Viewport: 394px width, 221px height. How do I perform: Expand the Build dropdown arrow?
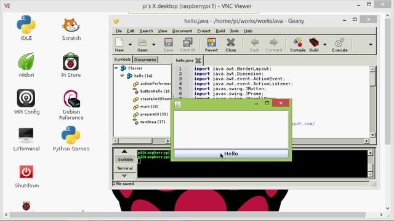(324, 45)
